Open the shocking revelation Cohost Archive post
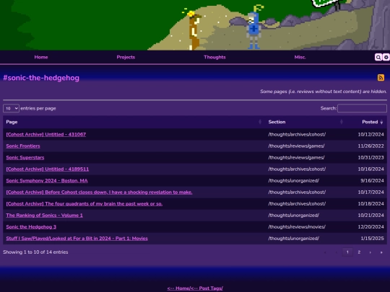This screenshot has height=292, width=390. (99, 193)
